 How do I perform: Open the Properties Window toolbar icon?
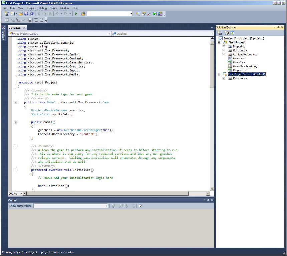tap(143, 14)
